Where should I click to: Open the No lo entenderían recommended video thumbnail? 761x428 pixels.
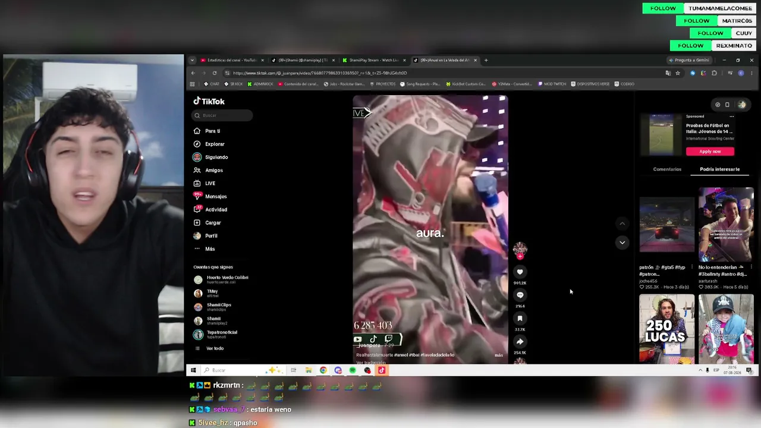pos(726,225)
